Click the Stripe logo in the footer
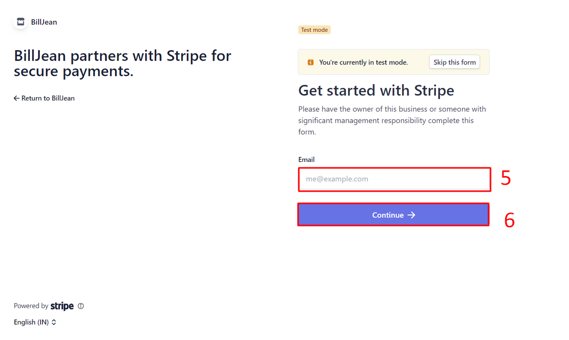569x340 pixels. tap(62, 306)
